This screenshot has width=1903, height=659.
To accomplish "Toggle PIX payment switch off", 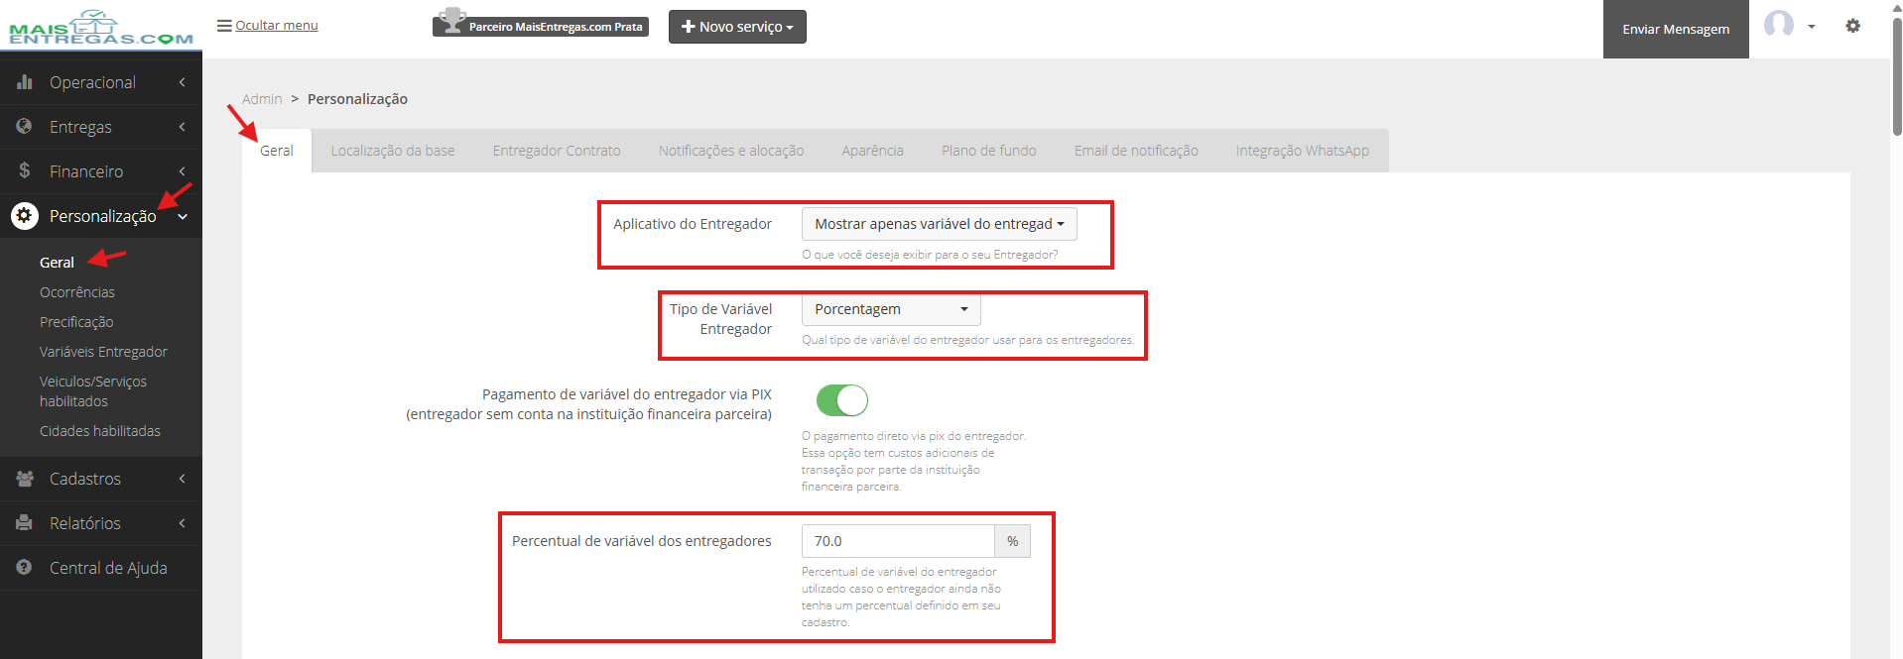I will (x=842, y=400).
